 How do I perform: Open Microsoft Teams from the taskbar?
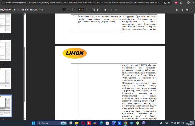(113, 123)
